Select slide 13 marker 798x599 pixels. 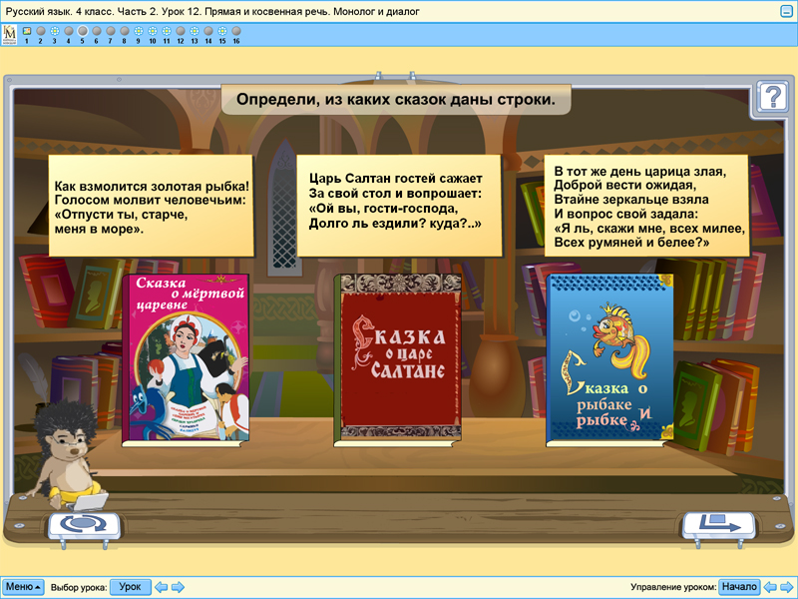[x=195, y=31]
